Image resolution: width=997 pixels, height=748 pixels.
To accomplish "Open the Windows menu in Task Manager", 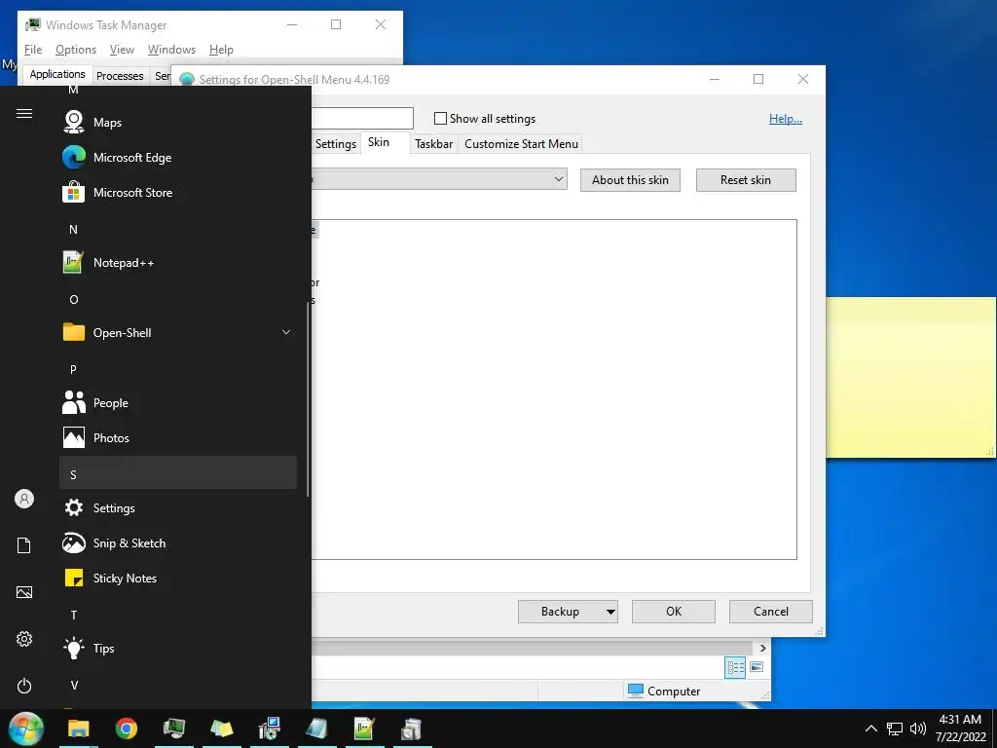I will (171, 50).
